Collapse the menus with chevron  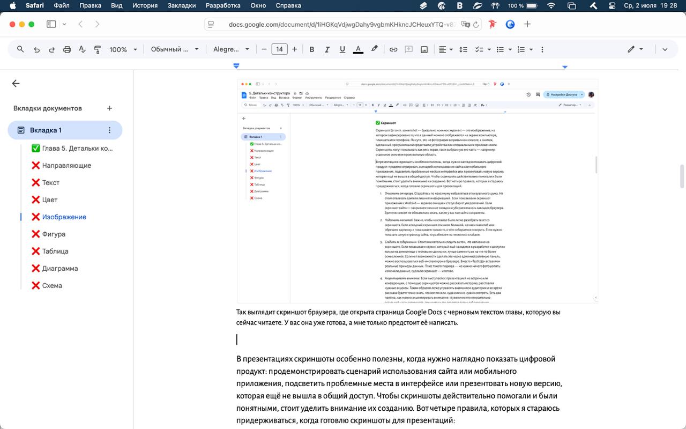pyautogui.click(x=665, y=49)
